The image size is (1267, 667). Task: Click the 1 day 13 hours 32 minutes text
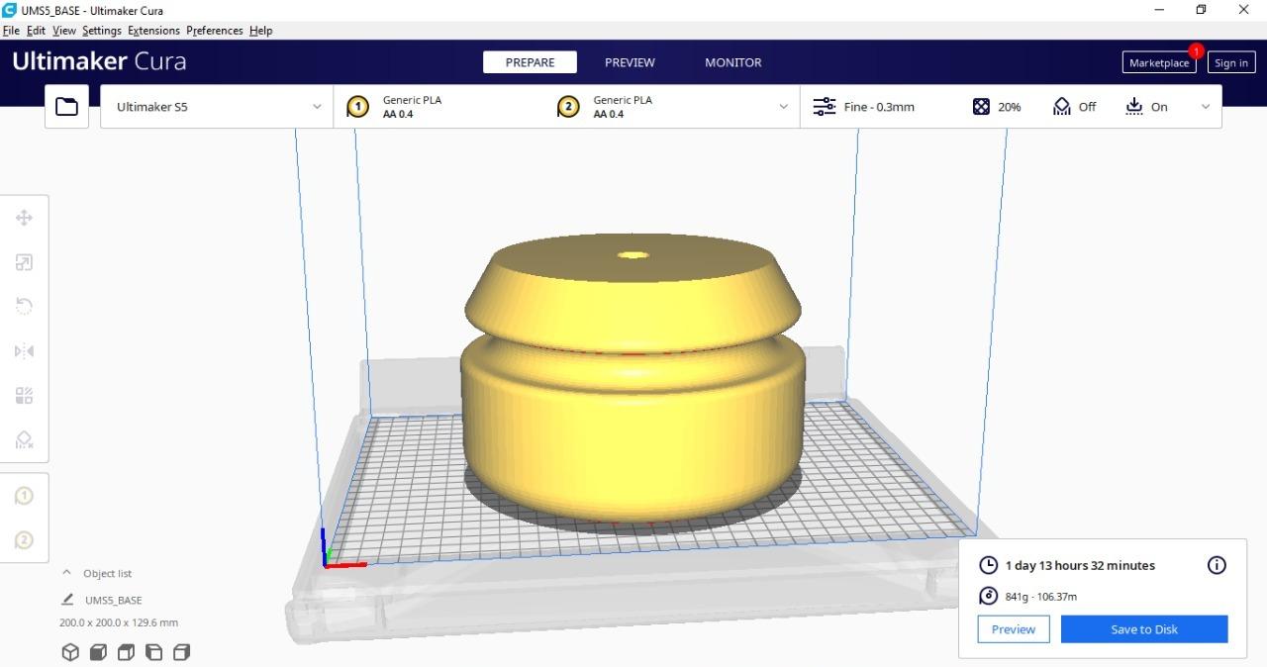point(1080,565)
